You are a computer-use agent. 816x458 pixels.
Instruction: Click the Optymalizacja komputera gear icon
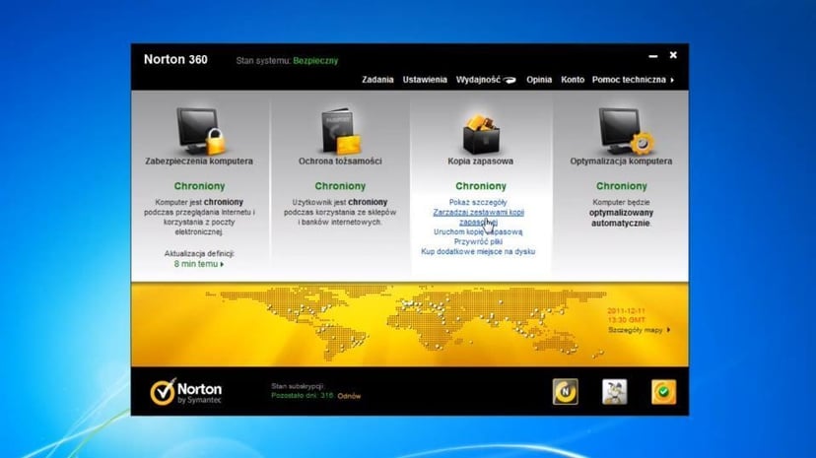(621, 128)
